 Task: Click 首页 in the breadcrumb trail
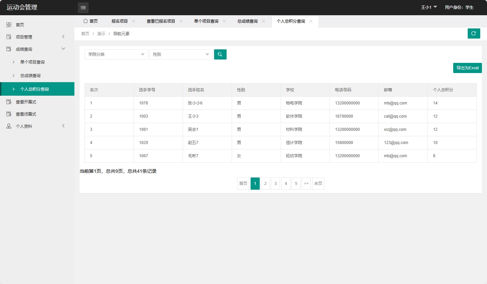click(85, 33)
